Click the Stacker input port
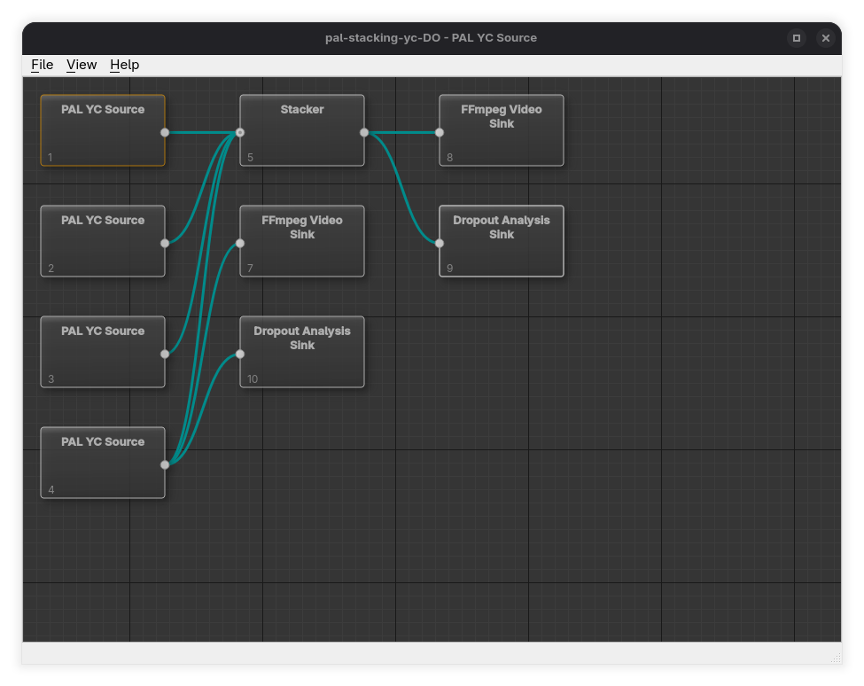Viewport: 864px width, 686px height. click(240, 132)
